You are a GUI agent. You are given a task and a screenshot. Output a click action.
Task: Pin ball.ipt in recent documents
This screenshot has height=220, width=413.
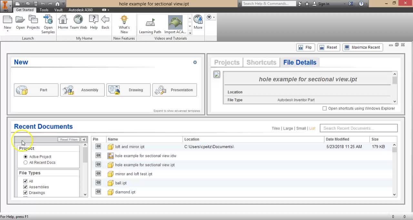tap(98, 183)
